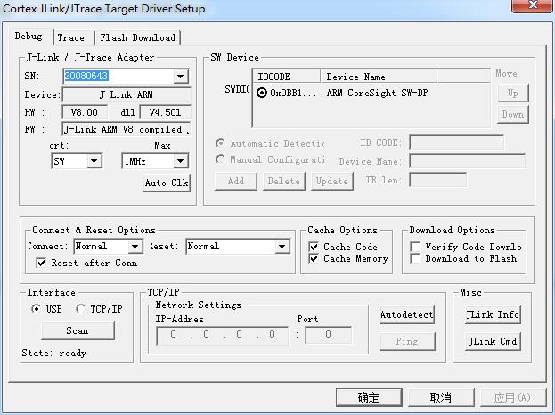
Task: Click the Device Name column header
Action: pyautogui.click(x=379, y=77)
